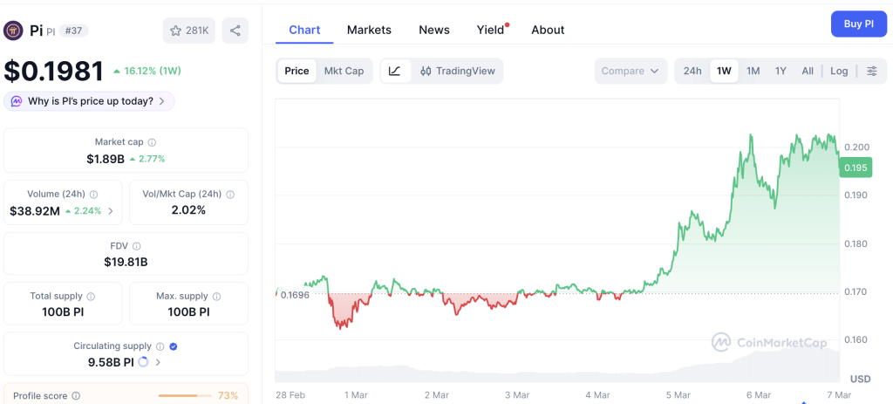Open "Why is PI's price up today?" link
Viewport: 893px width, 404px height.
91,101
